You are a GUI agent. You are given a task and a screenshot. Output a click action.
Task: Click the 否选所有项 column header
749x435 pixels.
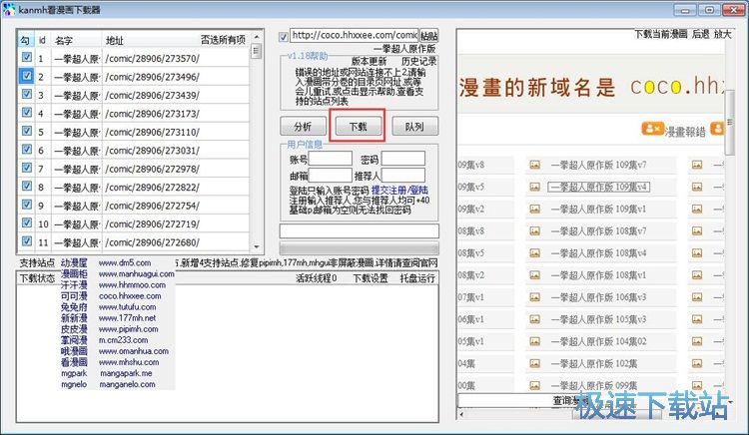(x=223, y=40)
